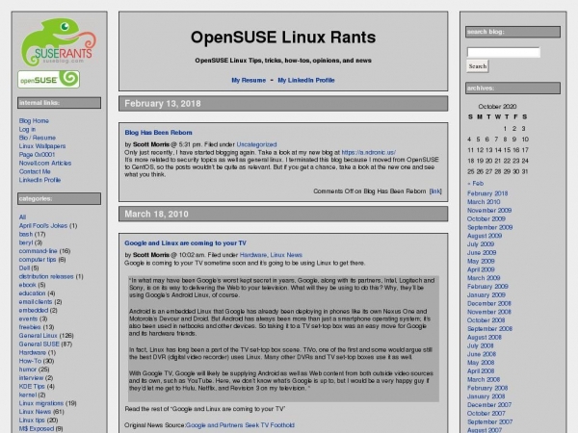
Task: Open the My Resume link
Action: (249, 80)
